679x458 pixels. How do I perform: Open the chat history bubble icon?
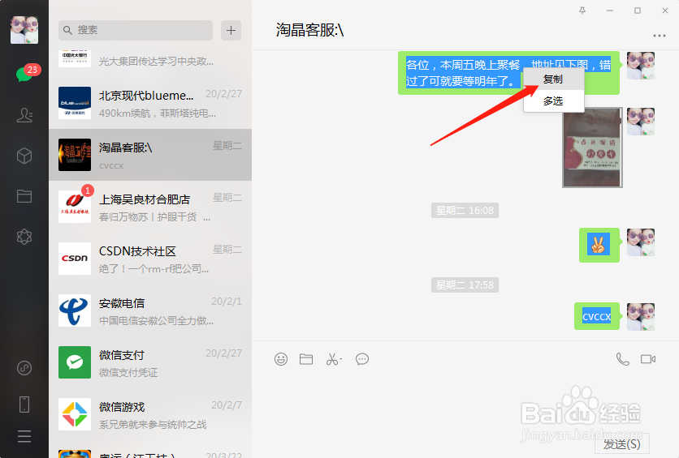[x=362, y=359]
